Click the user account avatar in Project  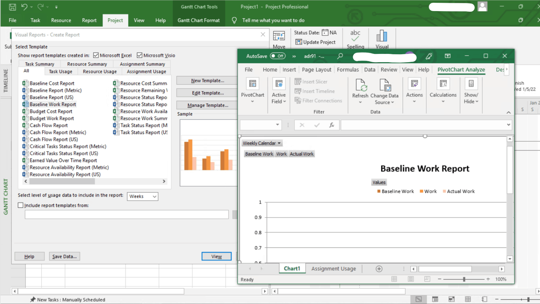coord(482,7)
